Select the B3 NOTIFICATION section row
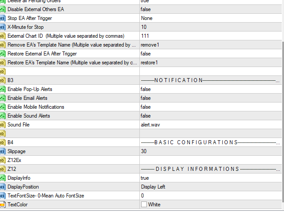This screenshot has width=284, height=213. (71, 80)
